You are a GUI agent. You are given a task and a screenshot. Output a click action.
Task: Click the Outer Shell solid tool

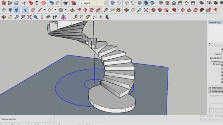pyautogui.click(x=201, y=3)
